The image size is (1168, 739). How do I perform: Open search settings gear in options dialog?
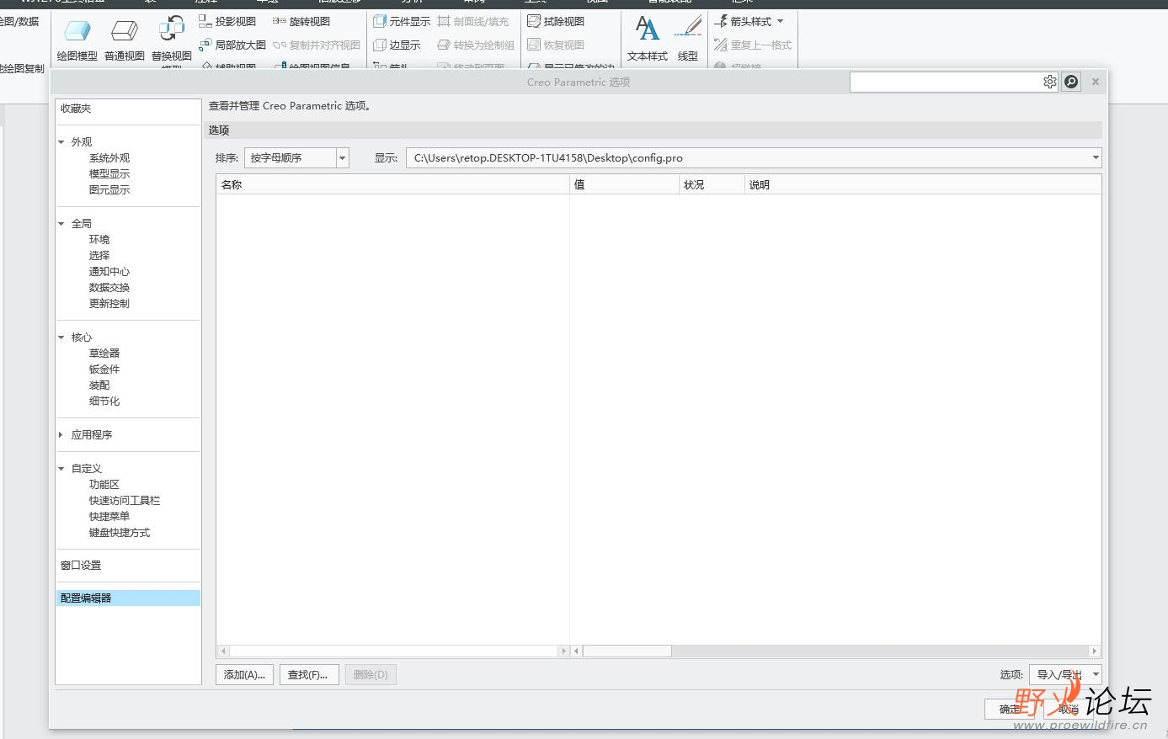(1049, 82)
